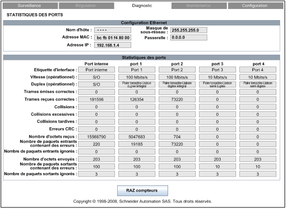The height and width of the screenshot is (209, 286).
Task: Click port 2 outgoing ignored packets 3
Action: coord(177,174)
